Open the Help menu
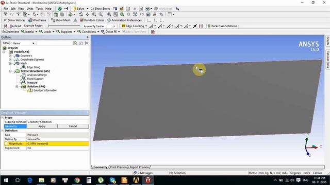The width and height of the screenshot is (330, 185). pyautogui.click(x=48, y=9)
